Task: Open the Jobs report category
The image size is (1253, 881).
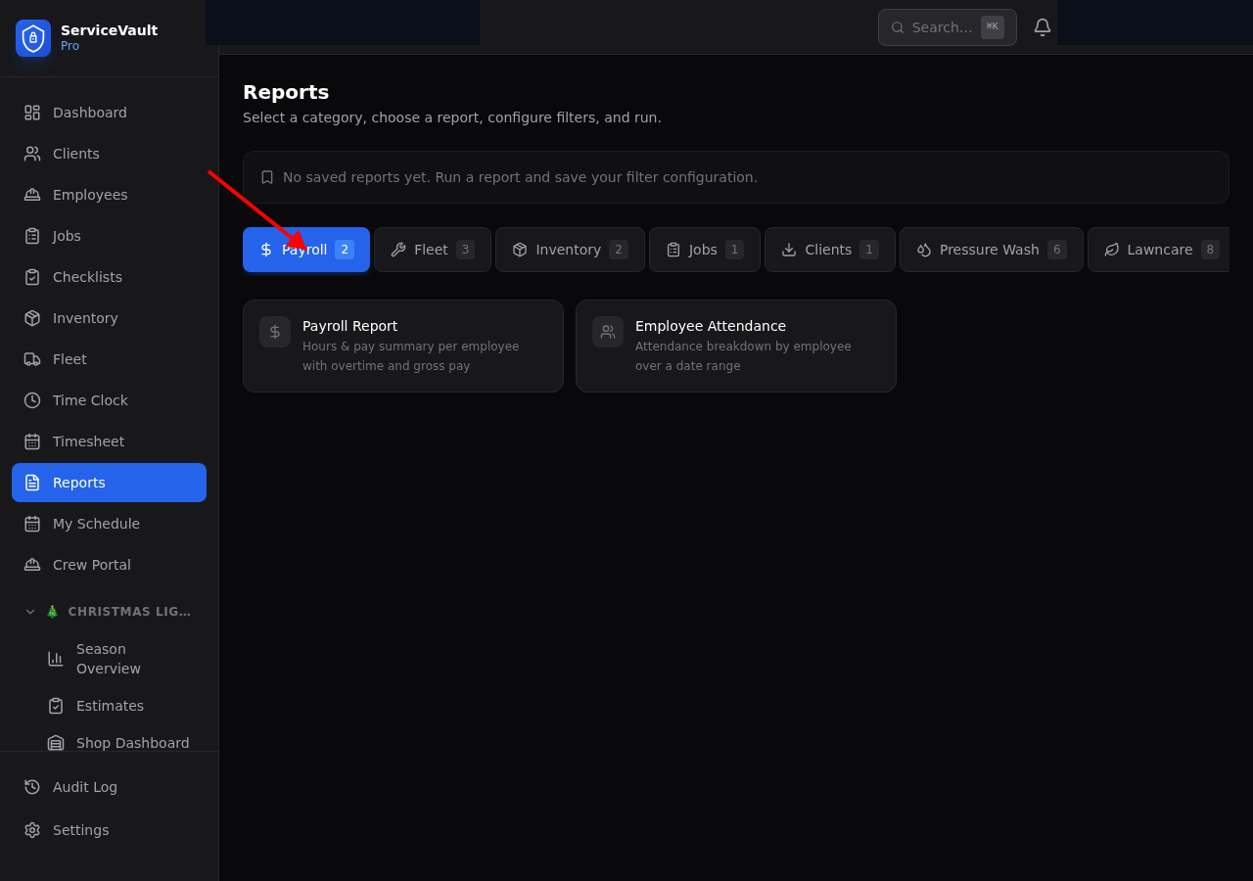Action: click(x=704, y=250)
